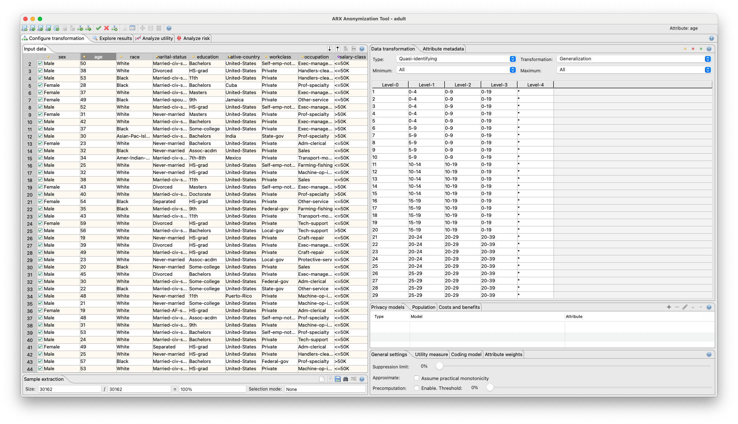Select the Utility measure tab
Viewport: 738px width, 424px height.
431,355
